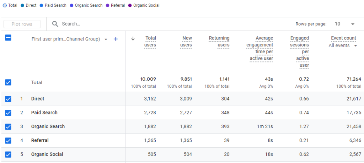This screenshot has height=163, width=364.
Task: Click the Rows per page value 10
Action: coord(338,24)
